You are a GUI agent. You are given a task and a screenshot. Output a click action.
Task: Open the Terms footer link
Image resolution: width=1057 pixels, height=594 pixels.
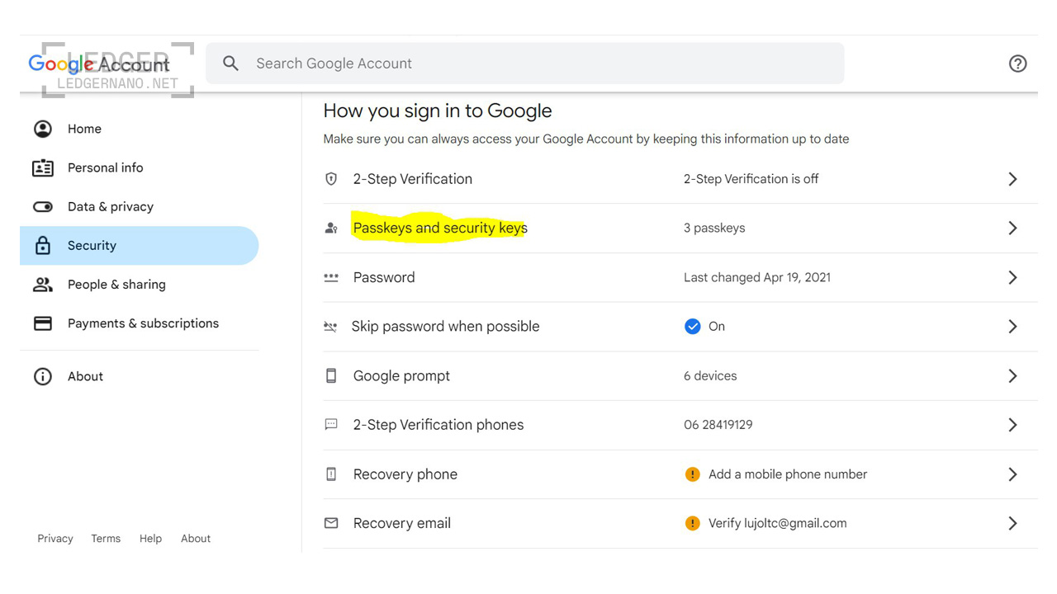[x=106, y=539]
